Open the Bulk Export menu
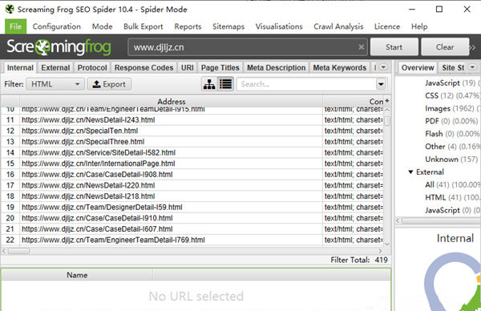This screenshot has width=481, height=311. coord(143,26)
